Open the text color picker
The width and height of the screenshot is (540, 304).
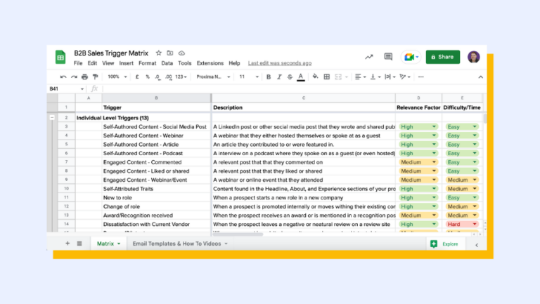pyautogui.click(x=300, y=77)
